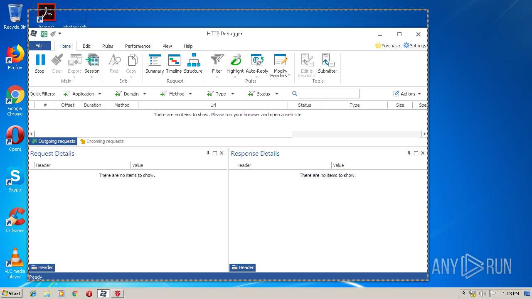532x299 pixels.
Task: Sort by the Offset column header
Action: click(x=68, y=105)
